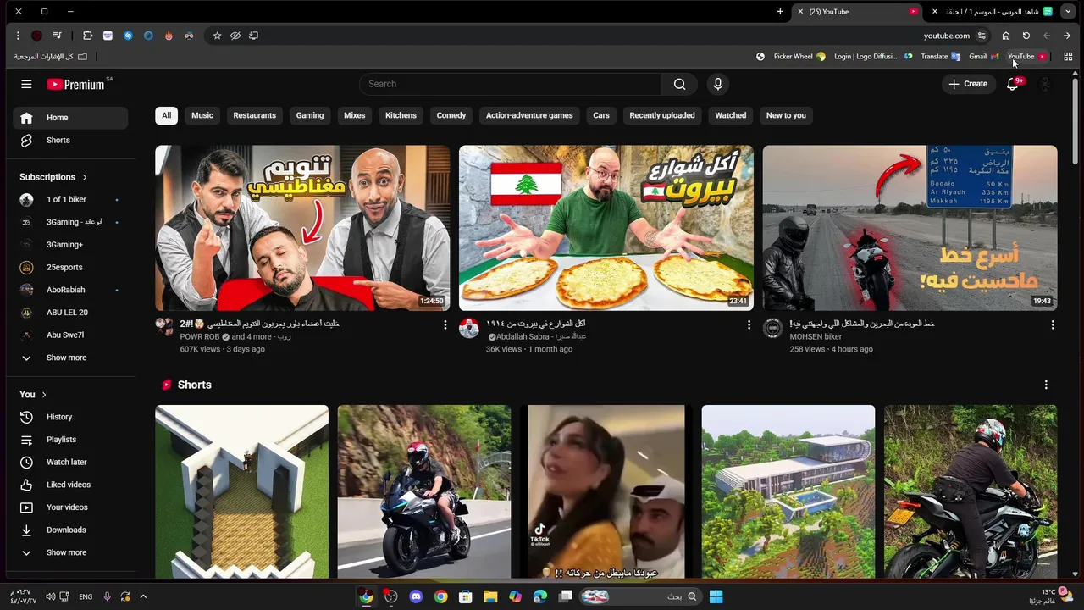The height and width of the screenshot is (610, 1084).
Task: Open more options for MOHSEN biker video
Action: 1053,324
